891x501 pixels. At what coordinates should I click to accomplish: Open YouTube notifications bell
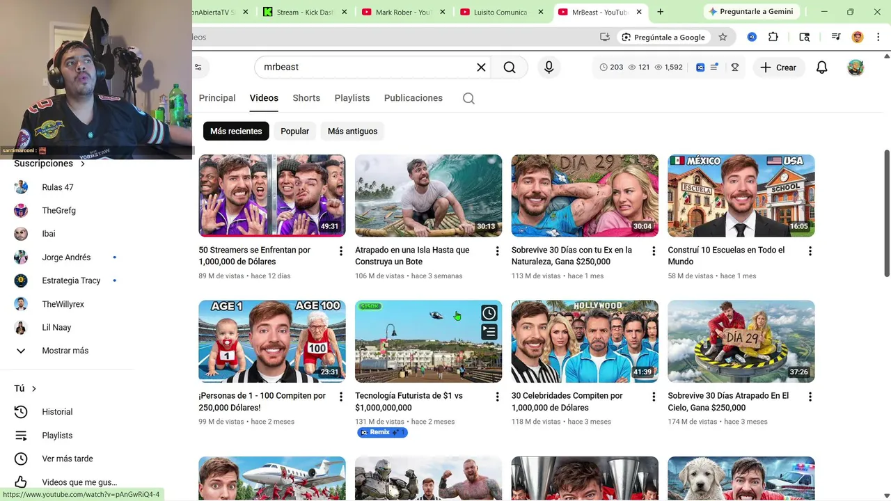click(x=822, y=67)
